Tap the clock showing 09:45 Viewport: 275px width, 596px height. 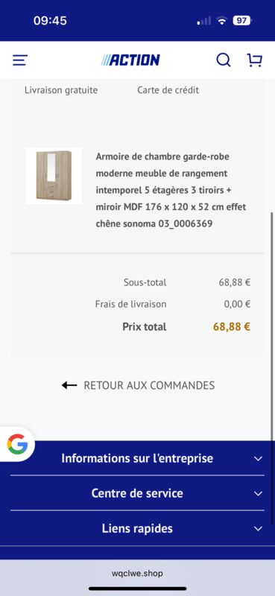[50, 21]
